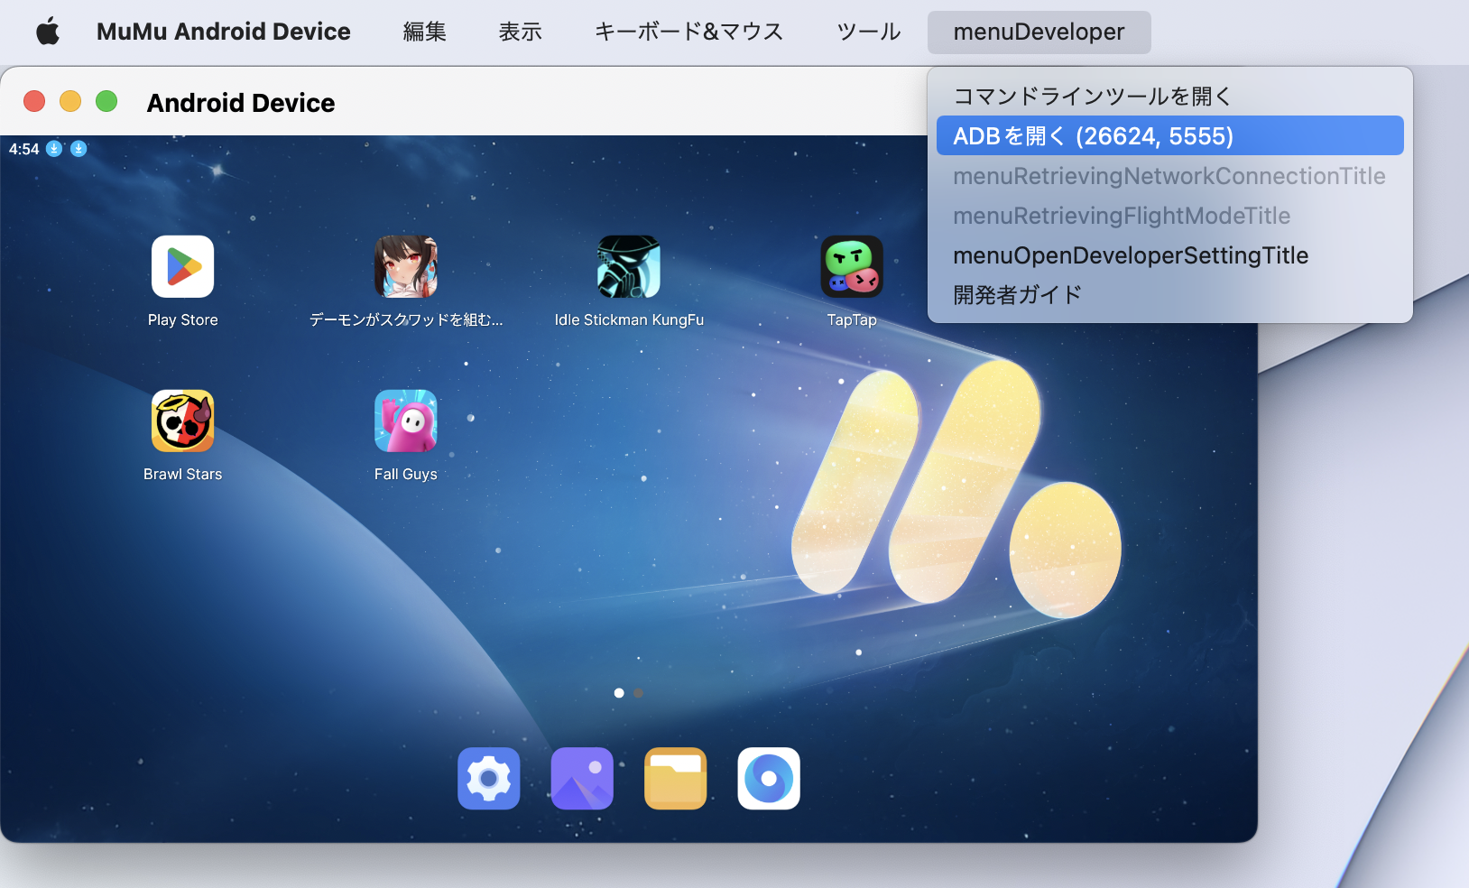Launch the browser app in dock
This screenshot has height=888, width=1469.
(x=769, y=778)
